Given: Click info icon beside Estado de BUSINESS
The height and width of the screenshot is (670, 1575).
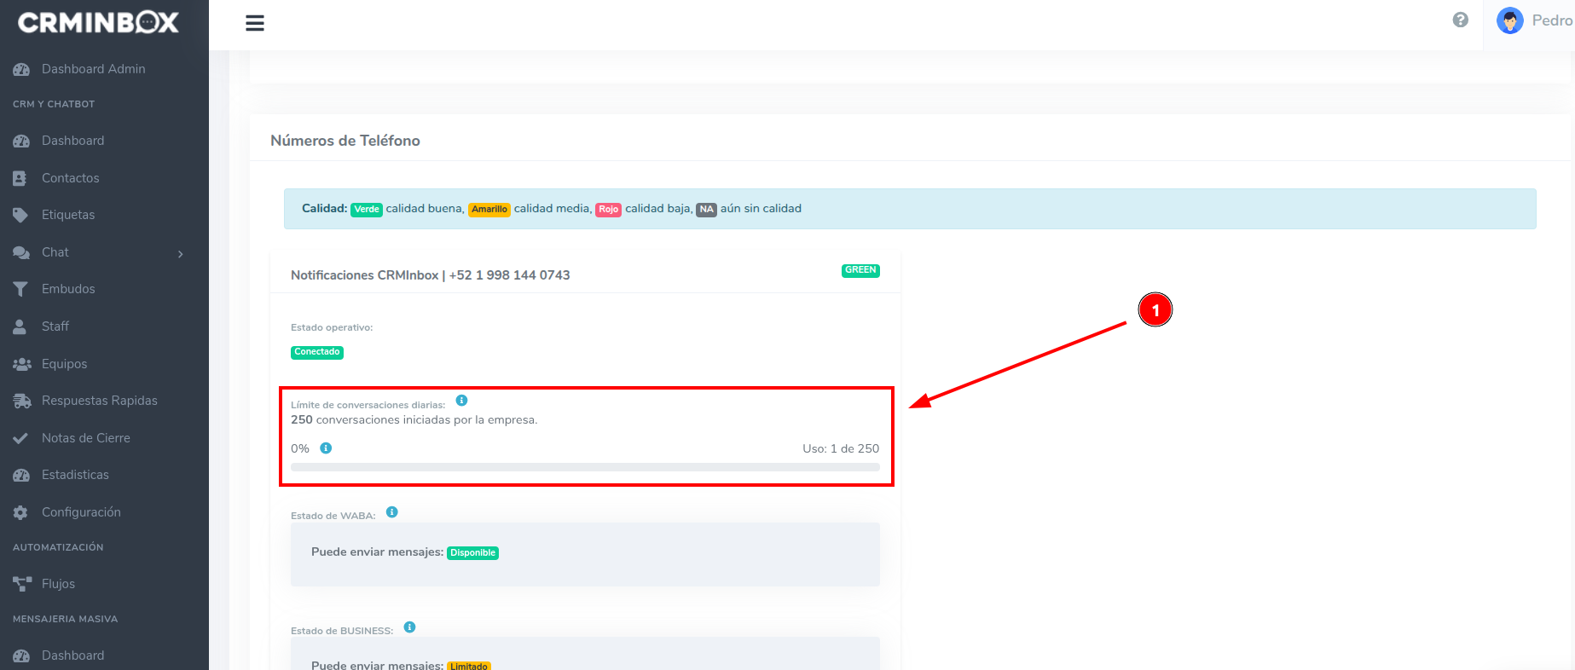Looking at the screenshot, I should pos(409,627).
